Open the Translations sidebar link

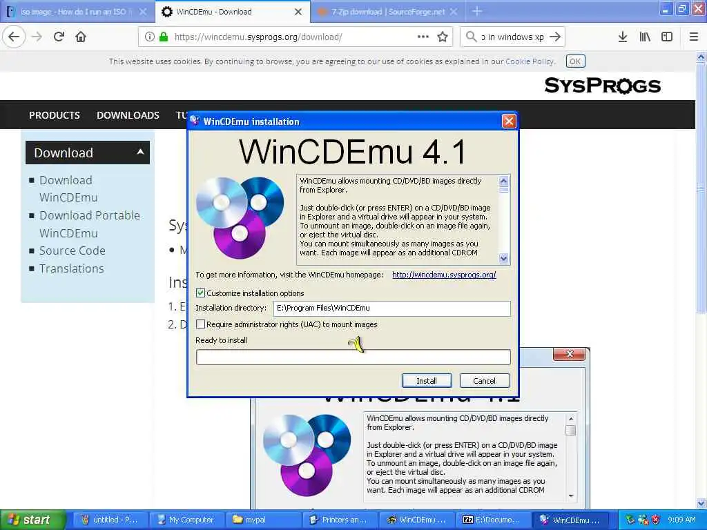click(x=72, y=268)
